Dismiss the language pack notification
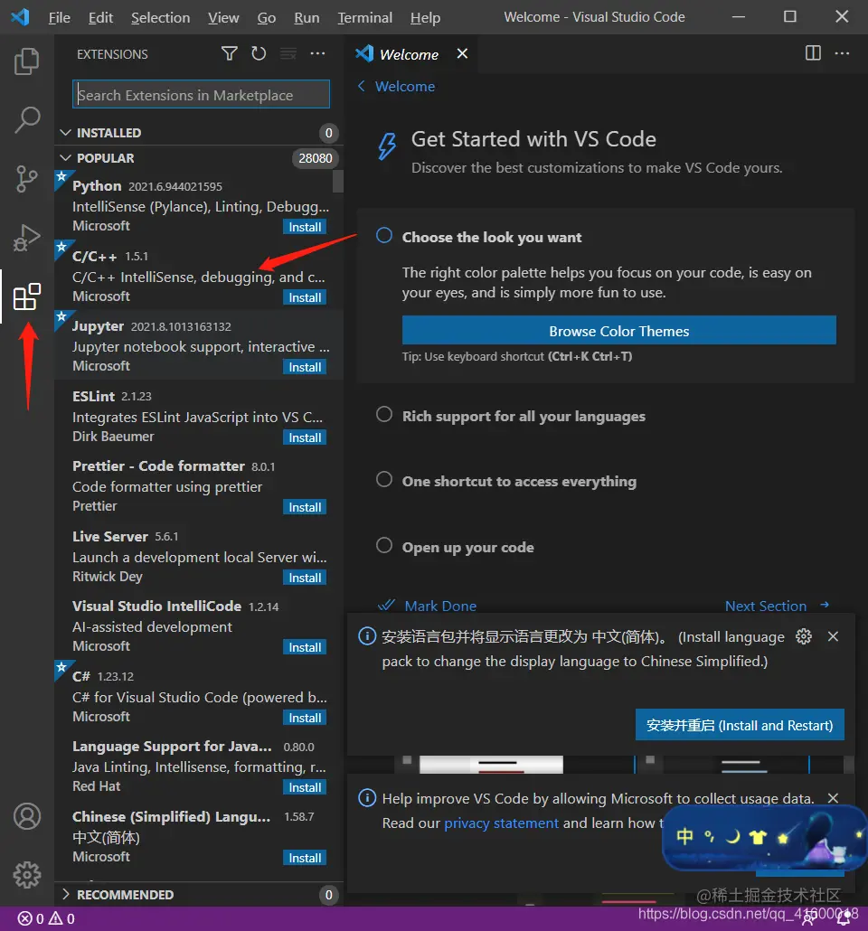The width and height of the screenshot is (868, 931). (x=833, y=636)
